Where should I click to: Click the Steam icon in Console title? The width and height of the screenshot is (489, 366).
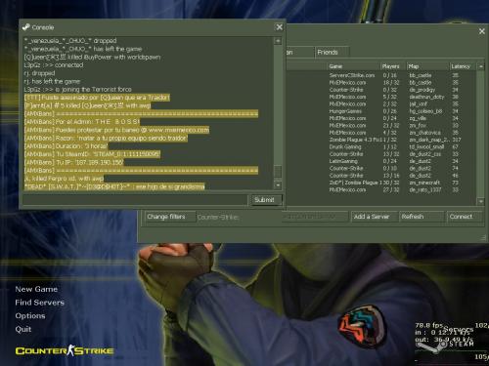(x=26, y=27)
